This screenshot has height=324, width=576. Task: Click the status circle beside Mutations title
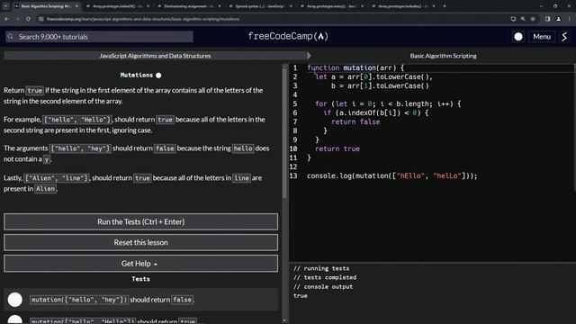pyautogui.click(x=158, y=76)
